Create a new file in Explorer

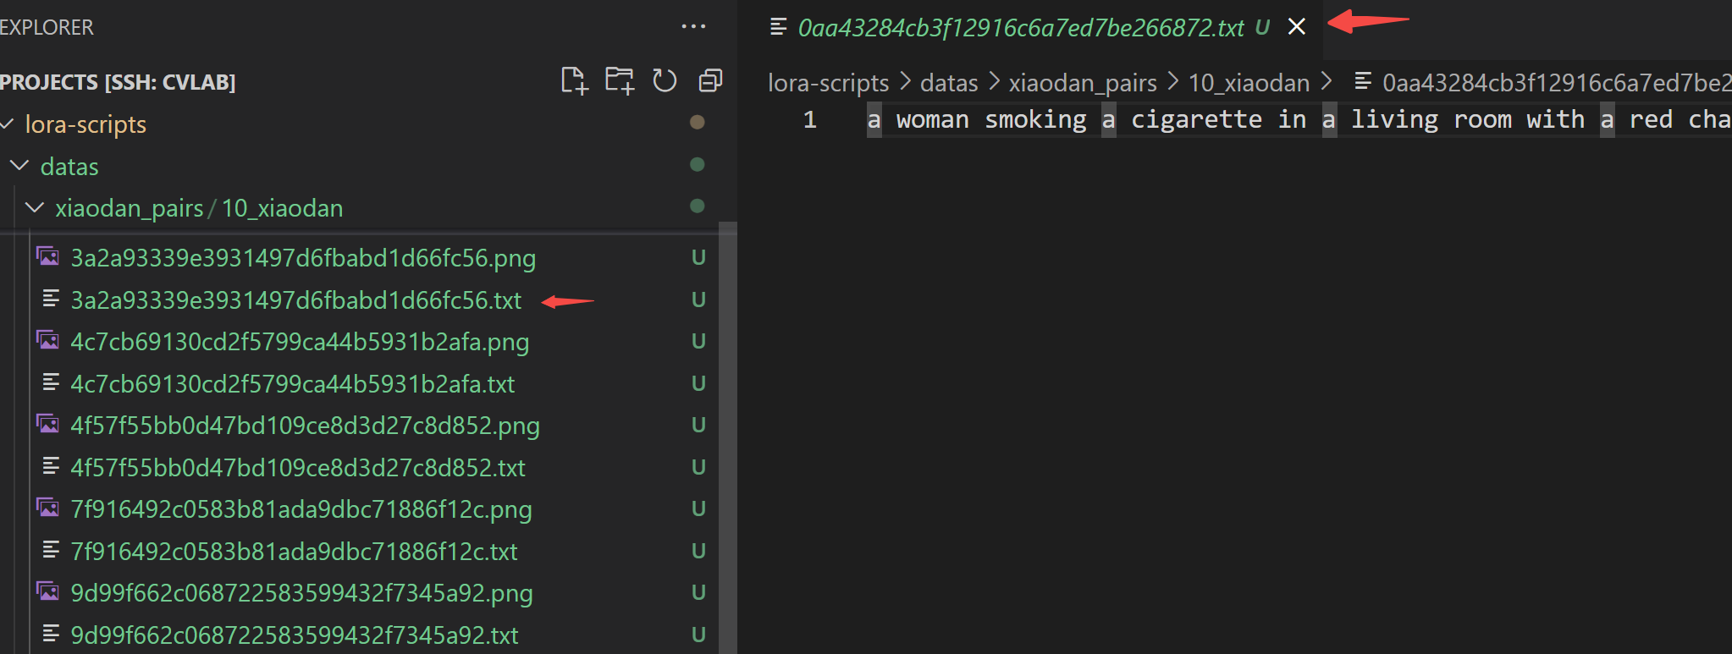[574, 81]
